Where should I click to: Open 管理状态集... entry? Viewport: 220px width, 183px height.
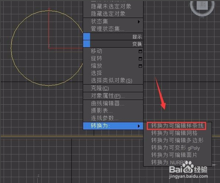pyautogui.click(x=113, y=29)
